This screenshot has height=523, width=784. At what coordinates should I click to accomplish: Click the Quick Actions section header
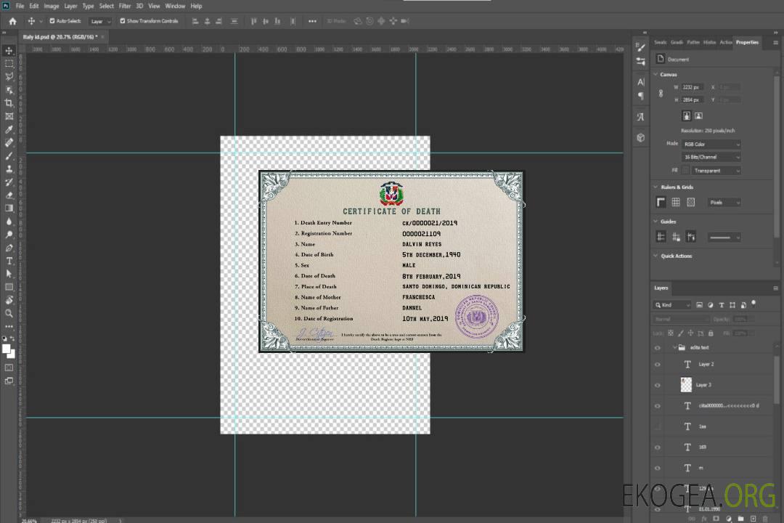click(x=676, y=256)
